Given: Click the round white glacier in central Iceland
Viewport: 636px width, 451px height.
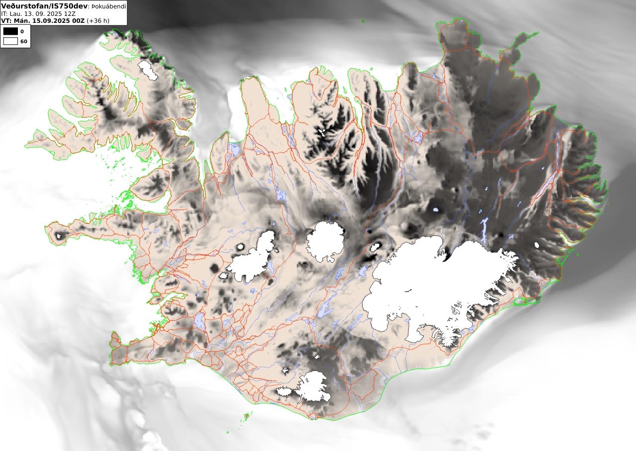Looking at the screenshot, I should [x=325, y=241].
